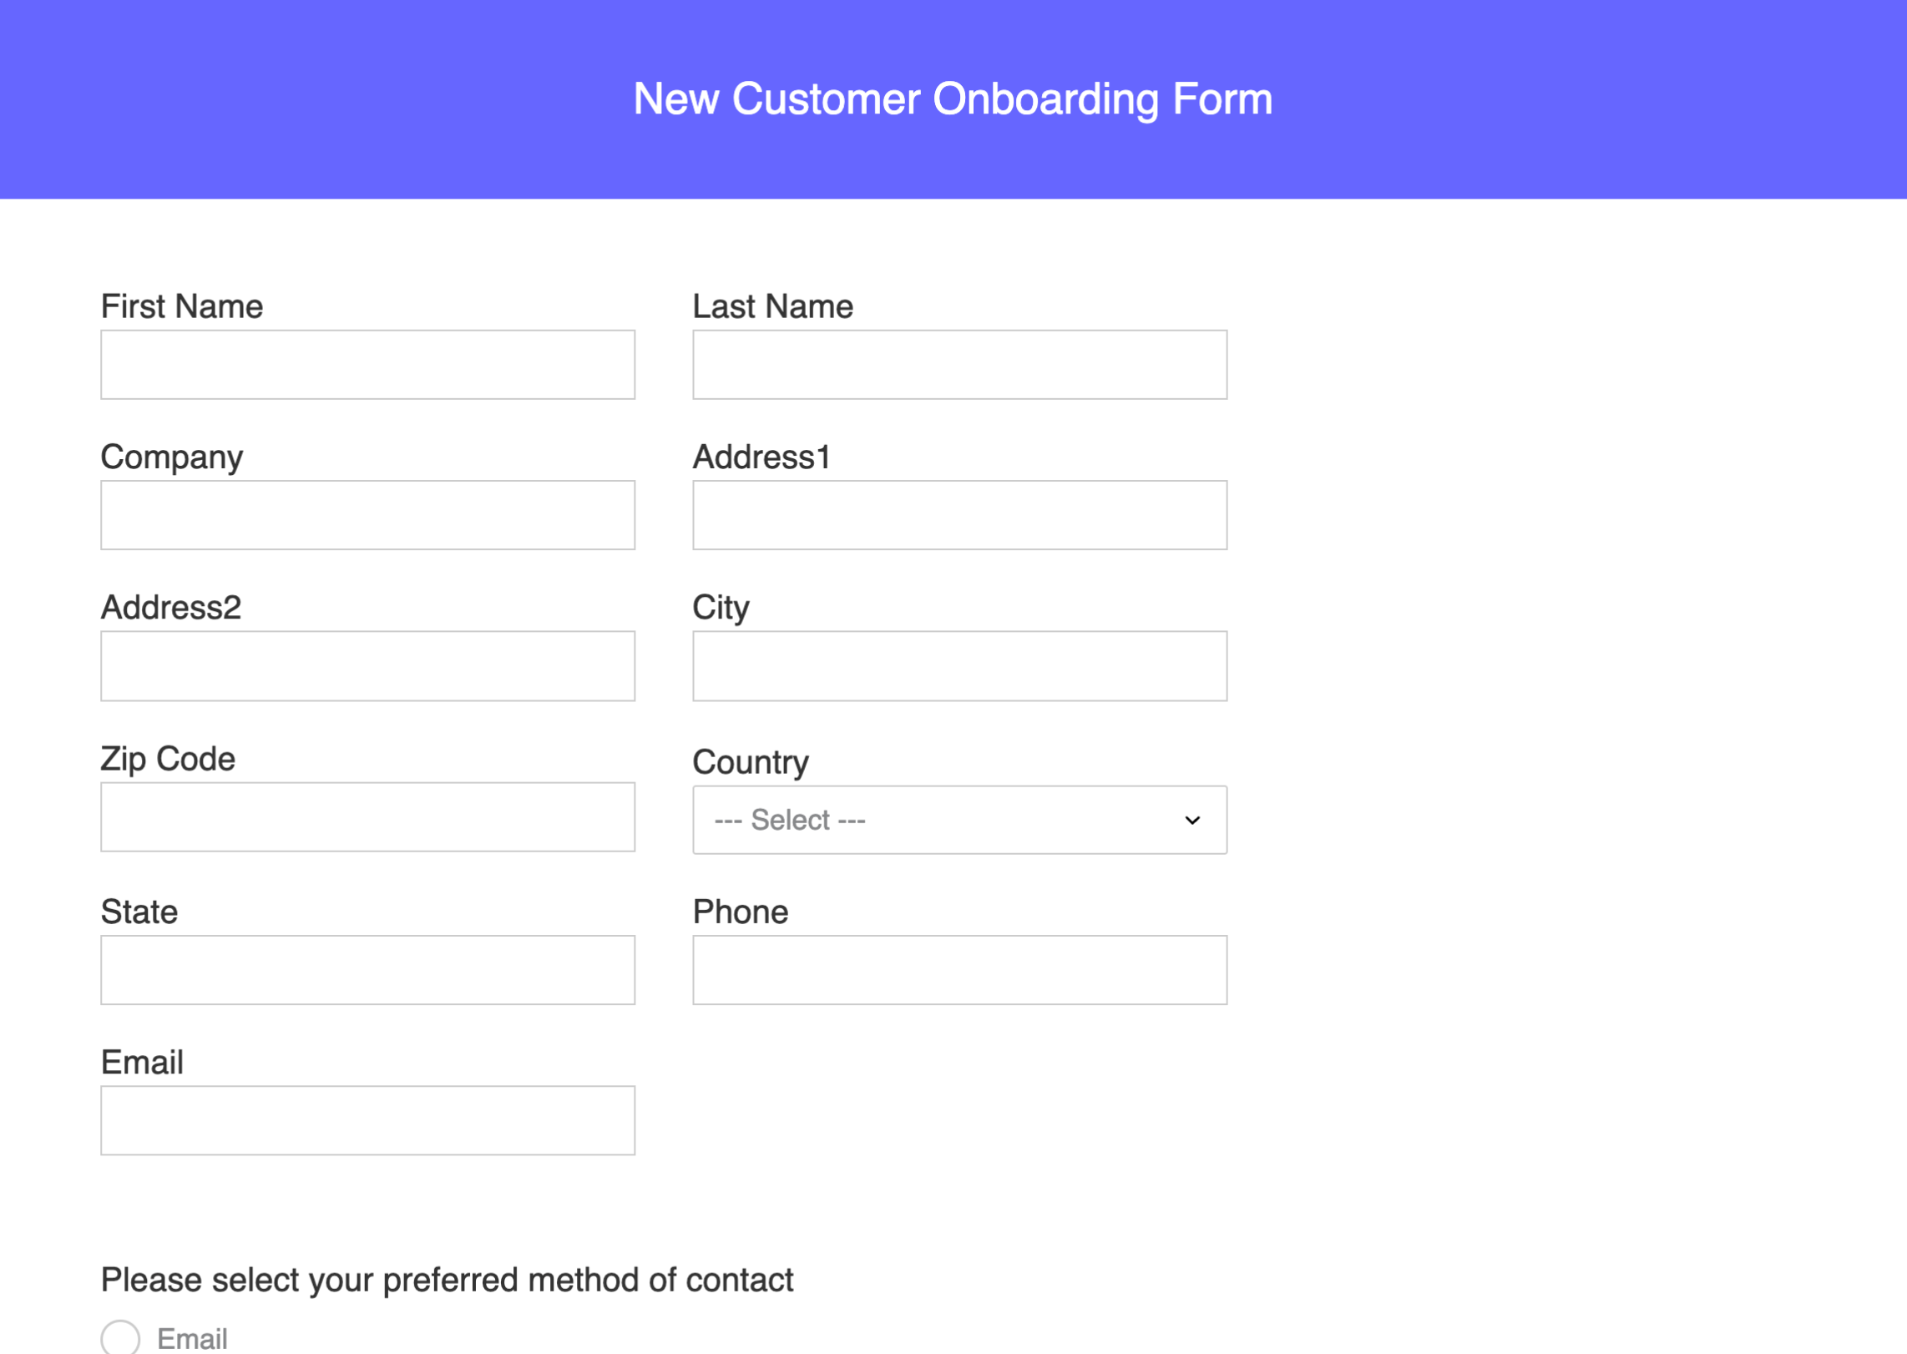Click the preferred method of contact heading

click(447, 1279)
